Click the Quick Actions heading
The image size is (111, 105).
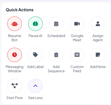(x=20, y=10)
